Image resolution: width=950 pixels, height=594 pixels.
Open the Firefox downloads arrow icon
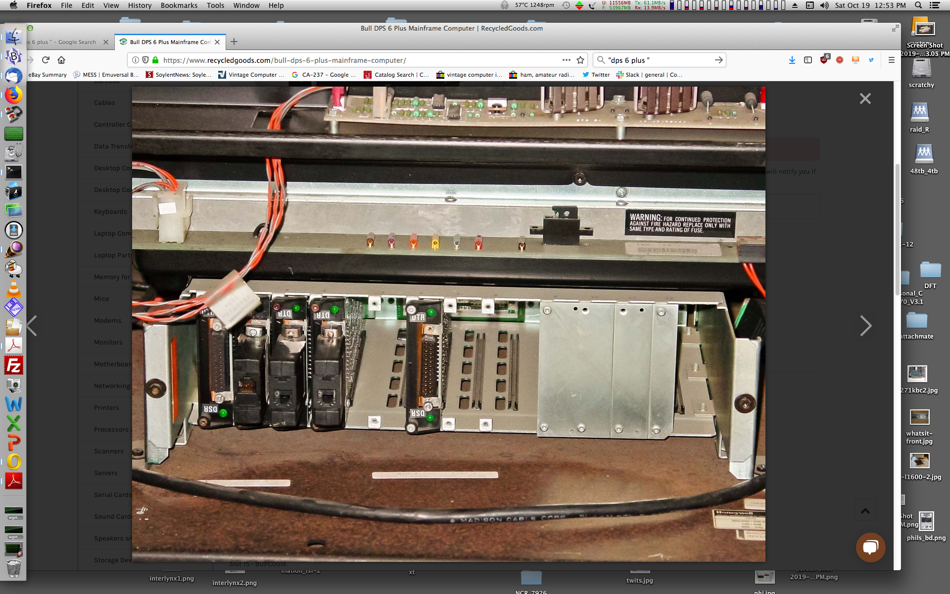792,60
